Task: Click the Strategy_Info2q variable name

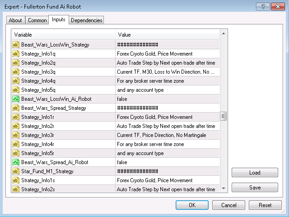Action: pos(38,63)
